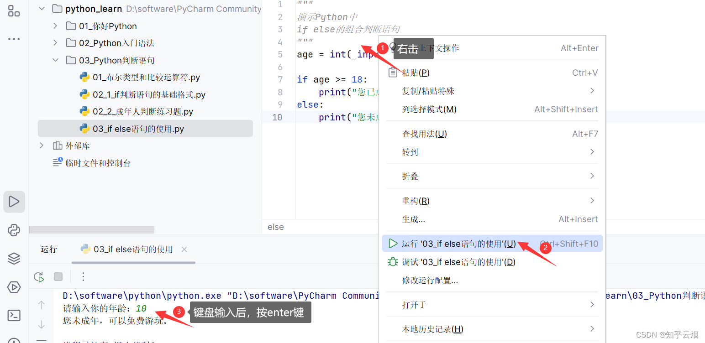Viewport: 705px width, 343px height.
Task: Open the Services tool window icon
Action: [x=14, y=287]
